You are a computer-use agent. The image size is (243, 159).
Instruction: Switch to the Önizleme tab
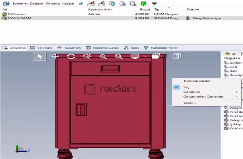click(14, 48)
